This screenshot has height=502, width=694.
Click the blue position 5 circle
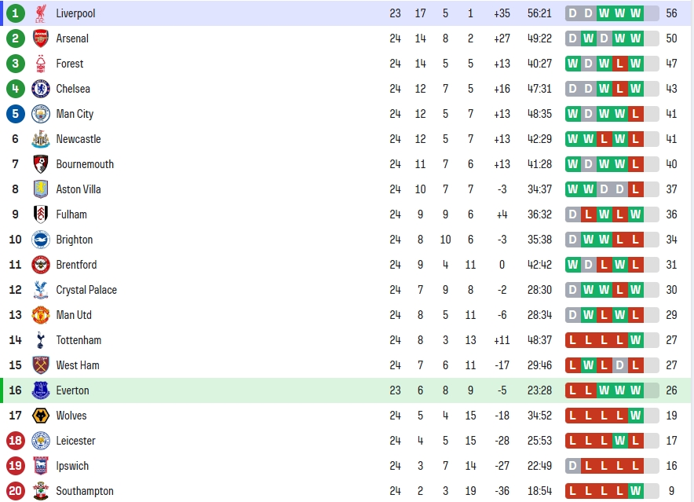pyautogui.click(x=16, y=114)
